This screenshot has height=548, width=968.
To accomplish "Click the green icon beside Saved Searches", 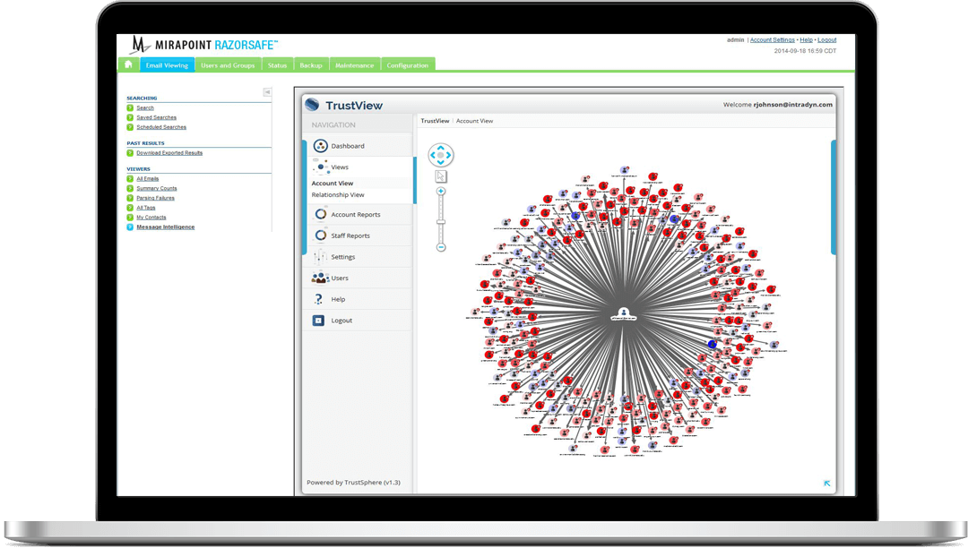I will 130,117.
